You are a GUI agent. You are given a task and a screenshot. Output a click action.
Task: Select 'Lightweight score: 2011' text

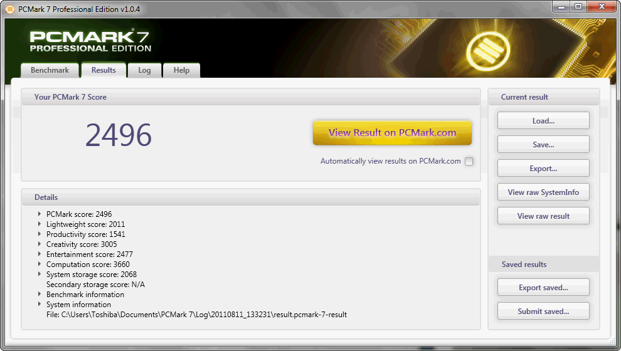[85, 224]
